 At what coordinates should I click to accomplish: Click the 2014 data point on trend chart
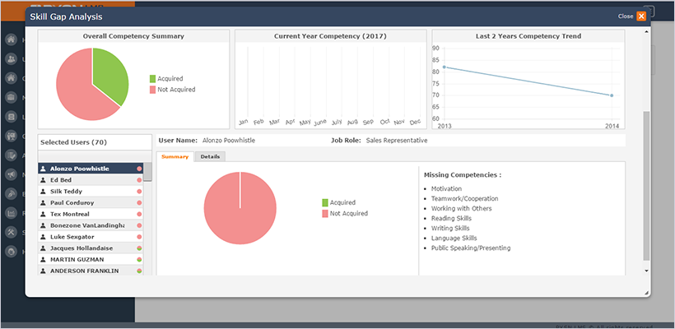point(612,95)
